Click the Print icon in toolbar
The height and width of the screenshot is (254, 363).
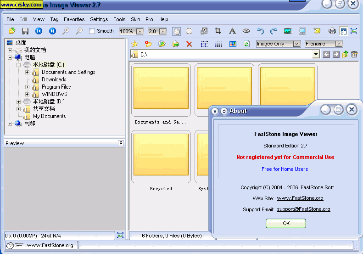point(332,31)
